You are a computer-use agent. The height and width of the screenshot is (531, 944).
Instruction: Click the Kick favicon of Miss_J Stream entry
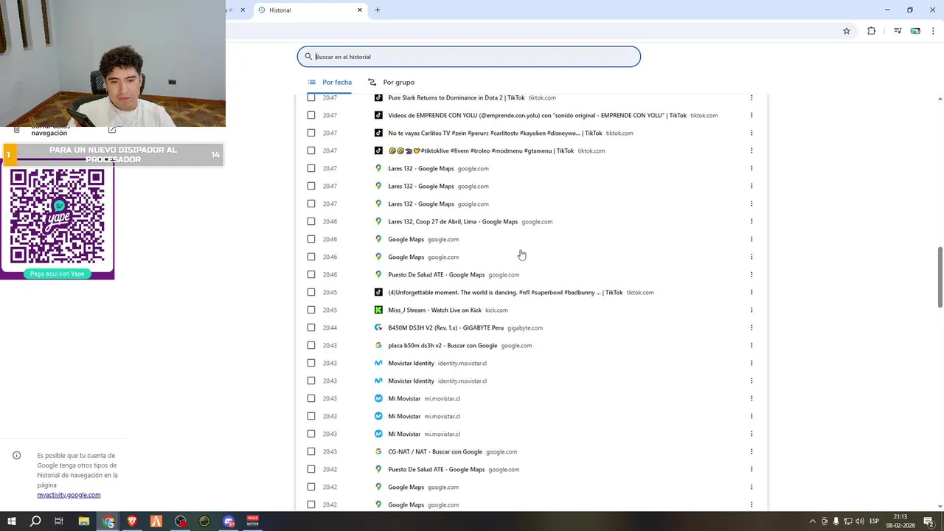[x=378, y=310]
